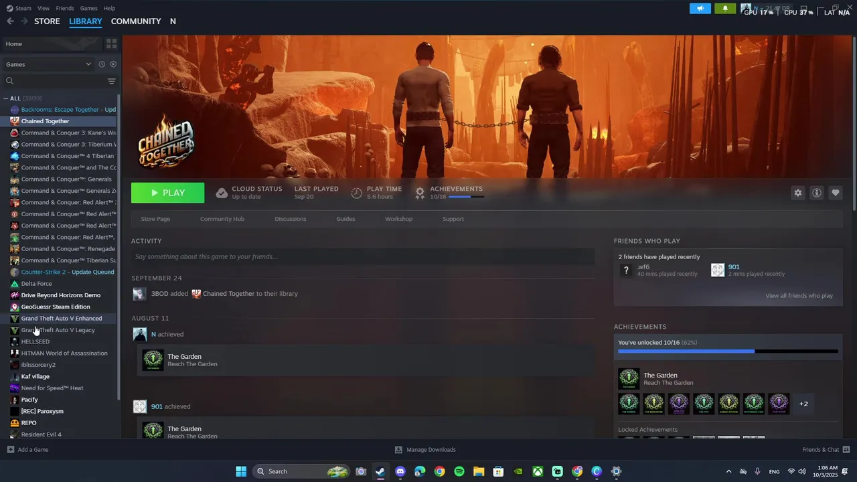857x482 pixels.
Task: Click the play time clock icon
Action: coord(357,193)
